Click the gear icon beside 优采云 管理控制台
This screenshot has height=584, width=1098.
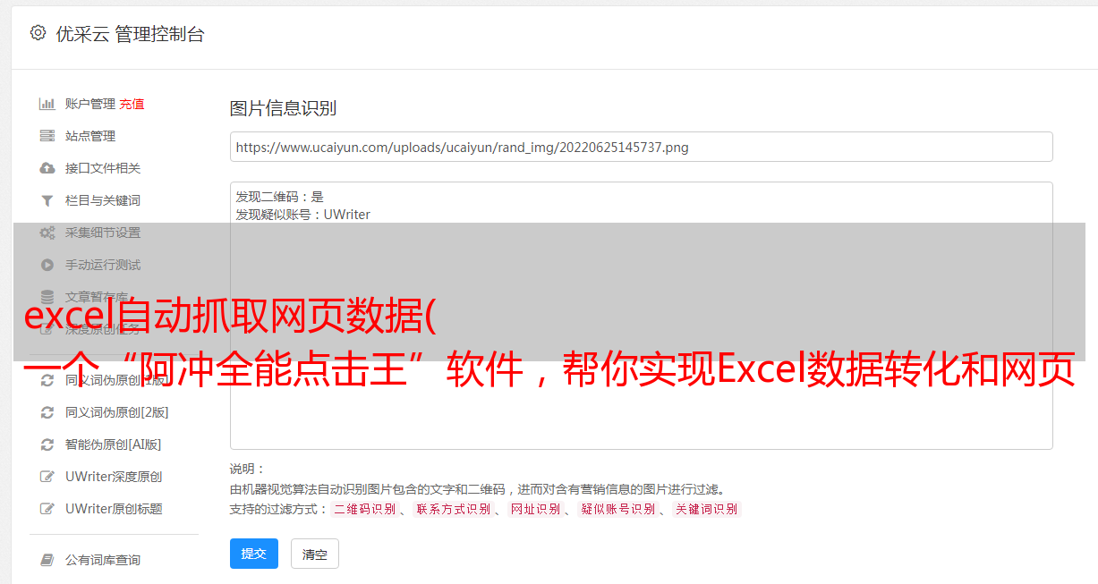tap(38, 33)
